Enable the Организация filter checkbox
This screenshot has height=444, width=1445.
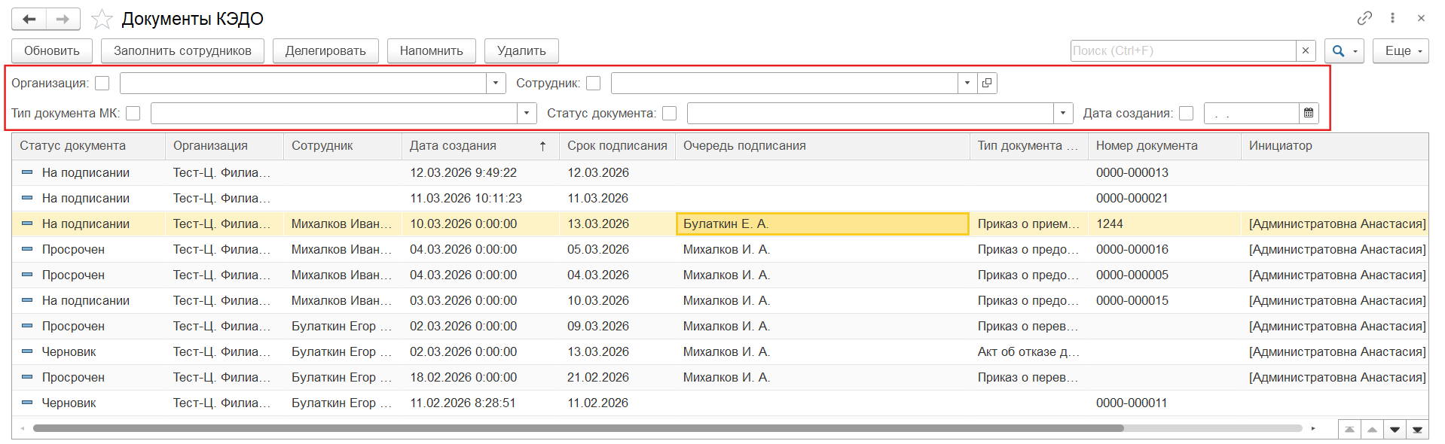(x=102, y=83)
